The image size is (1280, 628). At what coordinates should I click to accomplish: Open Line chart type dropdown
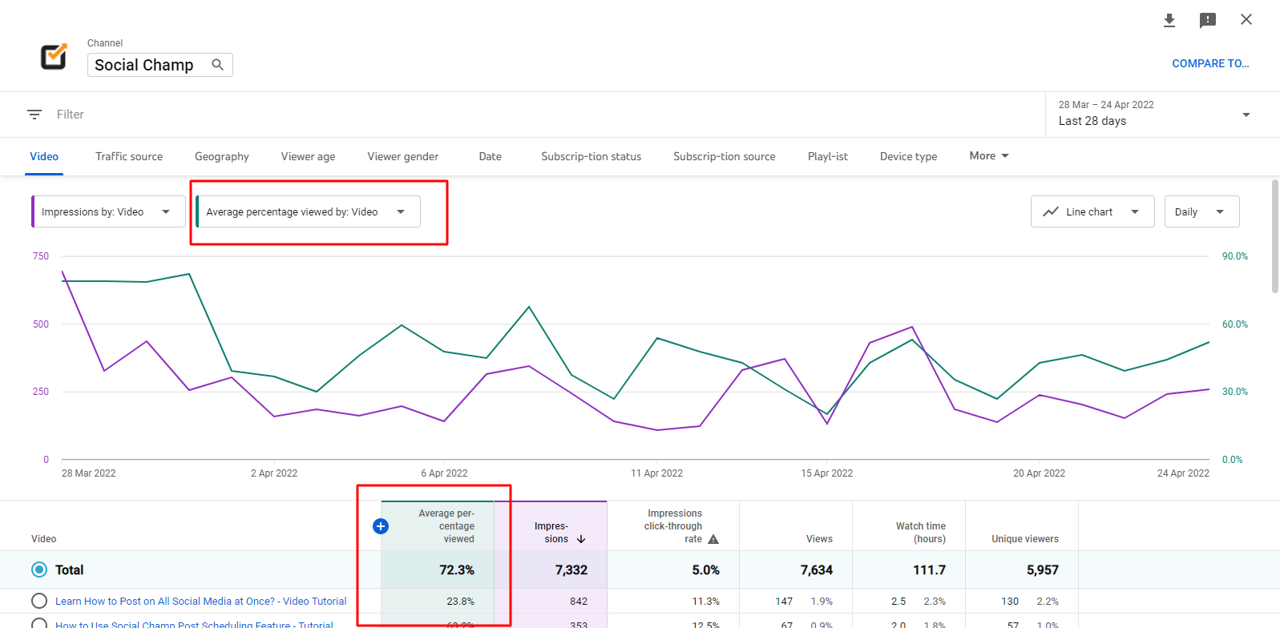coord(1092,211)
